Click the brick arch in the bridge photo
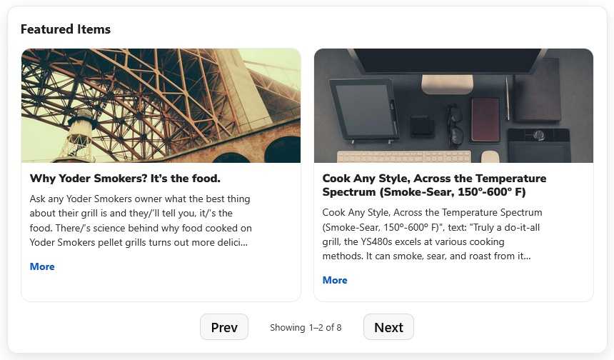The width and height of the screenshot is (614, 360). [282, 149]
